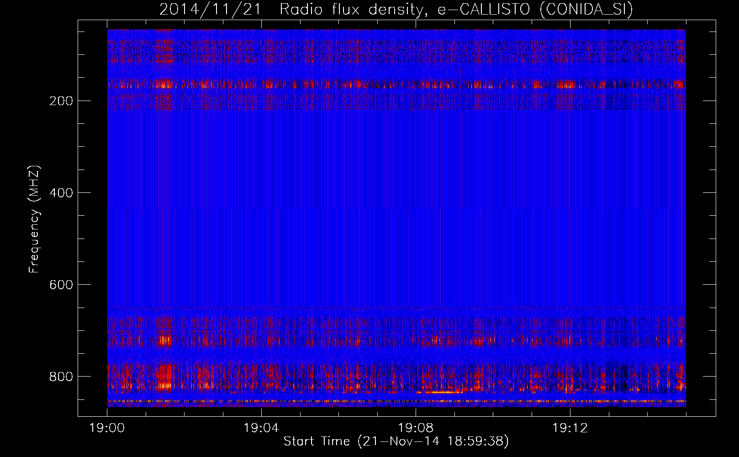This screenshot has width=739, height=457.
Task: Click the "Start Time" x-axis title
Action: click(316, 441)
